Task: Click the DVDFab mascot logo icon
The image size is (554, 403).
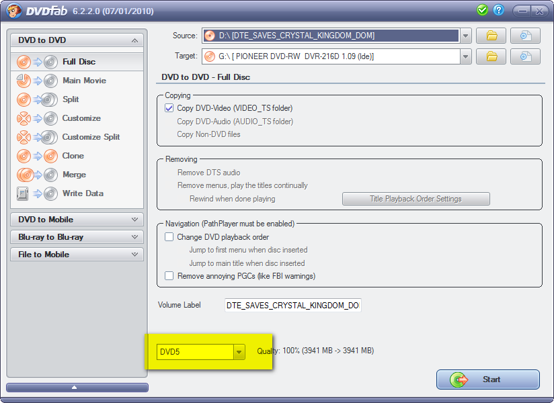Action: coord(14,10)
